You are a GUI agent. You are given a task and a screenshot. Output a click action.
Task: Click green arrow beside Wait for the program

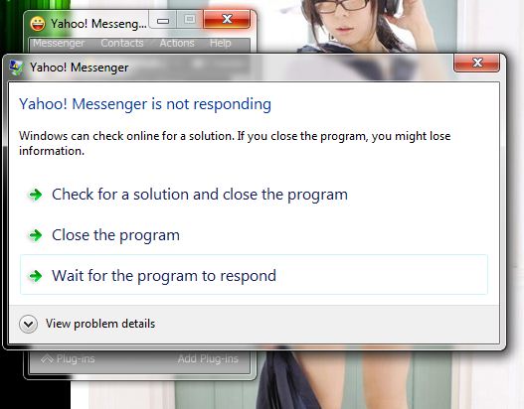pyautogui.click(x=36, y=276)
